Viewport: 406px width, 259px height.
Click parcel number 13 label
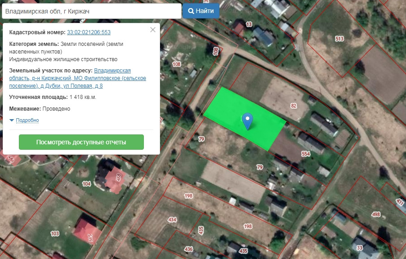pos(249,24)
